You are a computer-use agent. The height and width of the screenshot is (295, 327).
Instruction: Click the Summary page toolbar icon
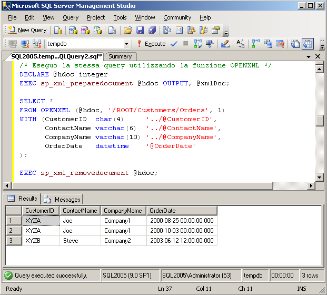click(179, 30)
